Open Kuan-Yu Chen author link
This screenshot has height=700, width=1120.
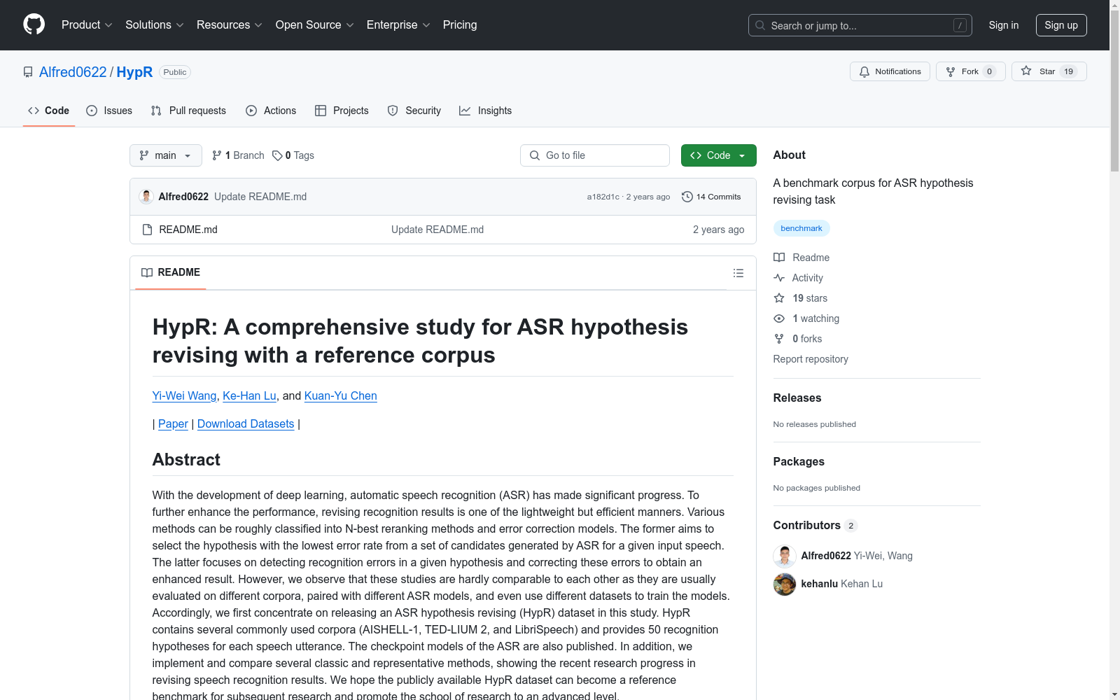[341, 395]
